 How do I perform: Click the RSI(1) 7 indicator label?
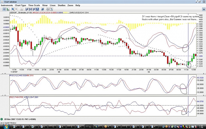[x=16, y=97]
